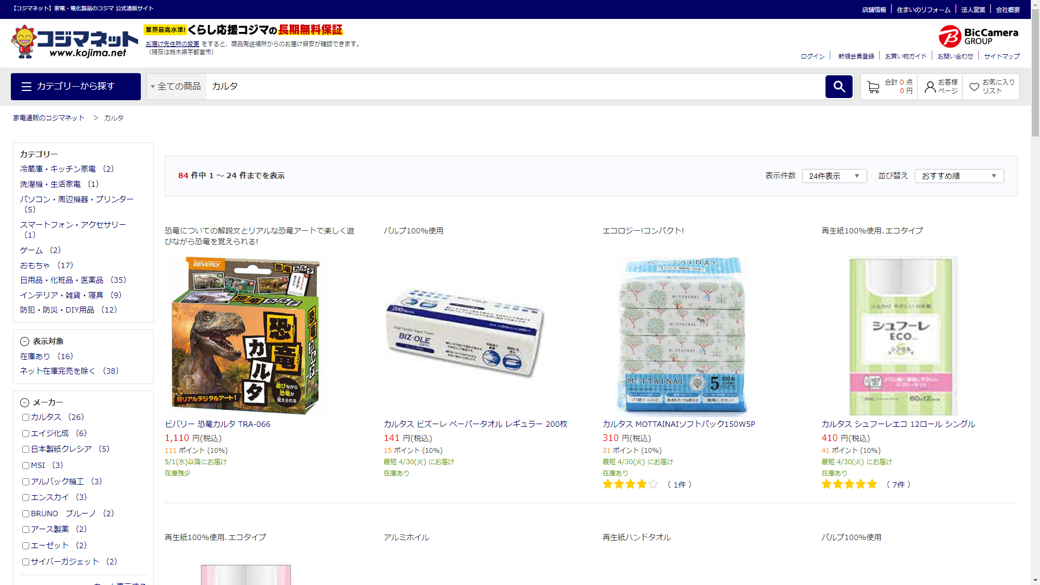
Task: Click the BicCamera Group logo
Action: pos(978,36)
